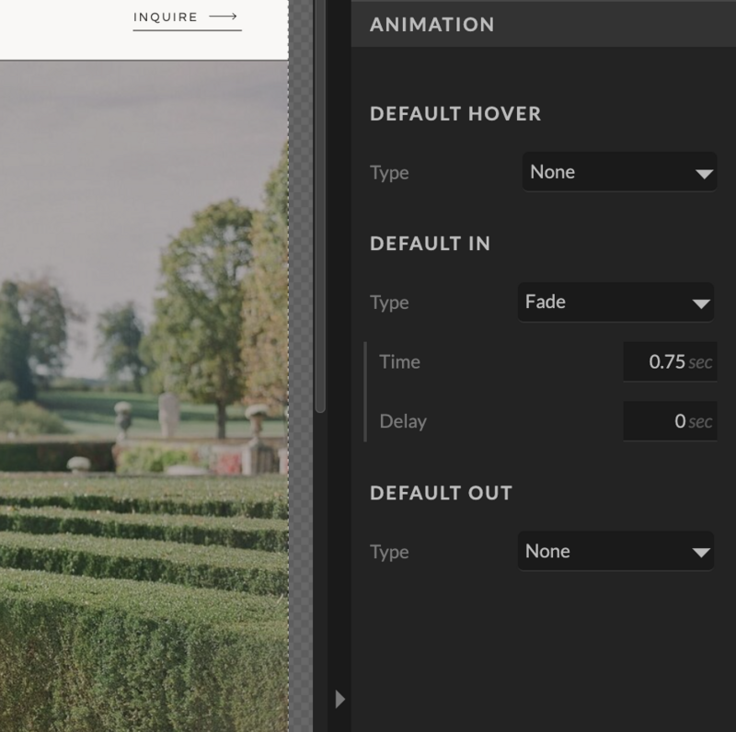This screenshot has width=736, height=732.
Task: Click the Default Out dropdown caret icon
Action: 701,552
